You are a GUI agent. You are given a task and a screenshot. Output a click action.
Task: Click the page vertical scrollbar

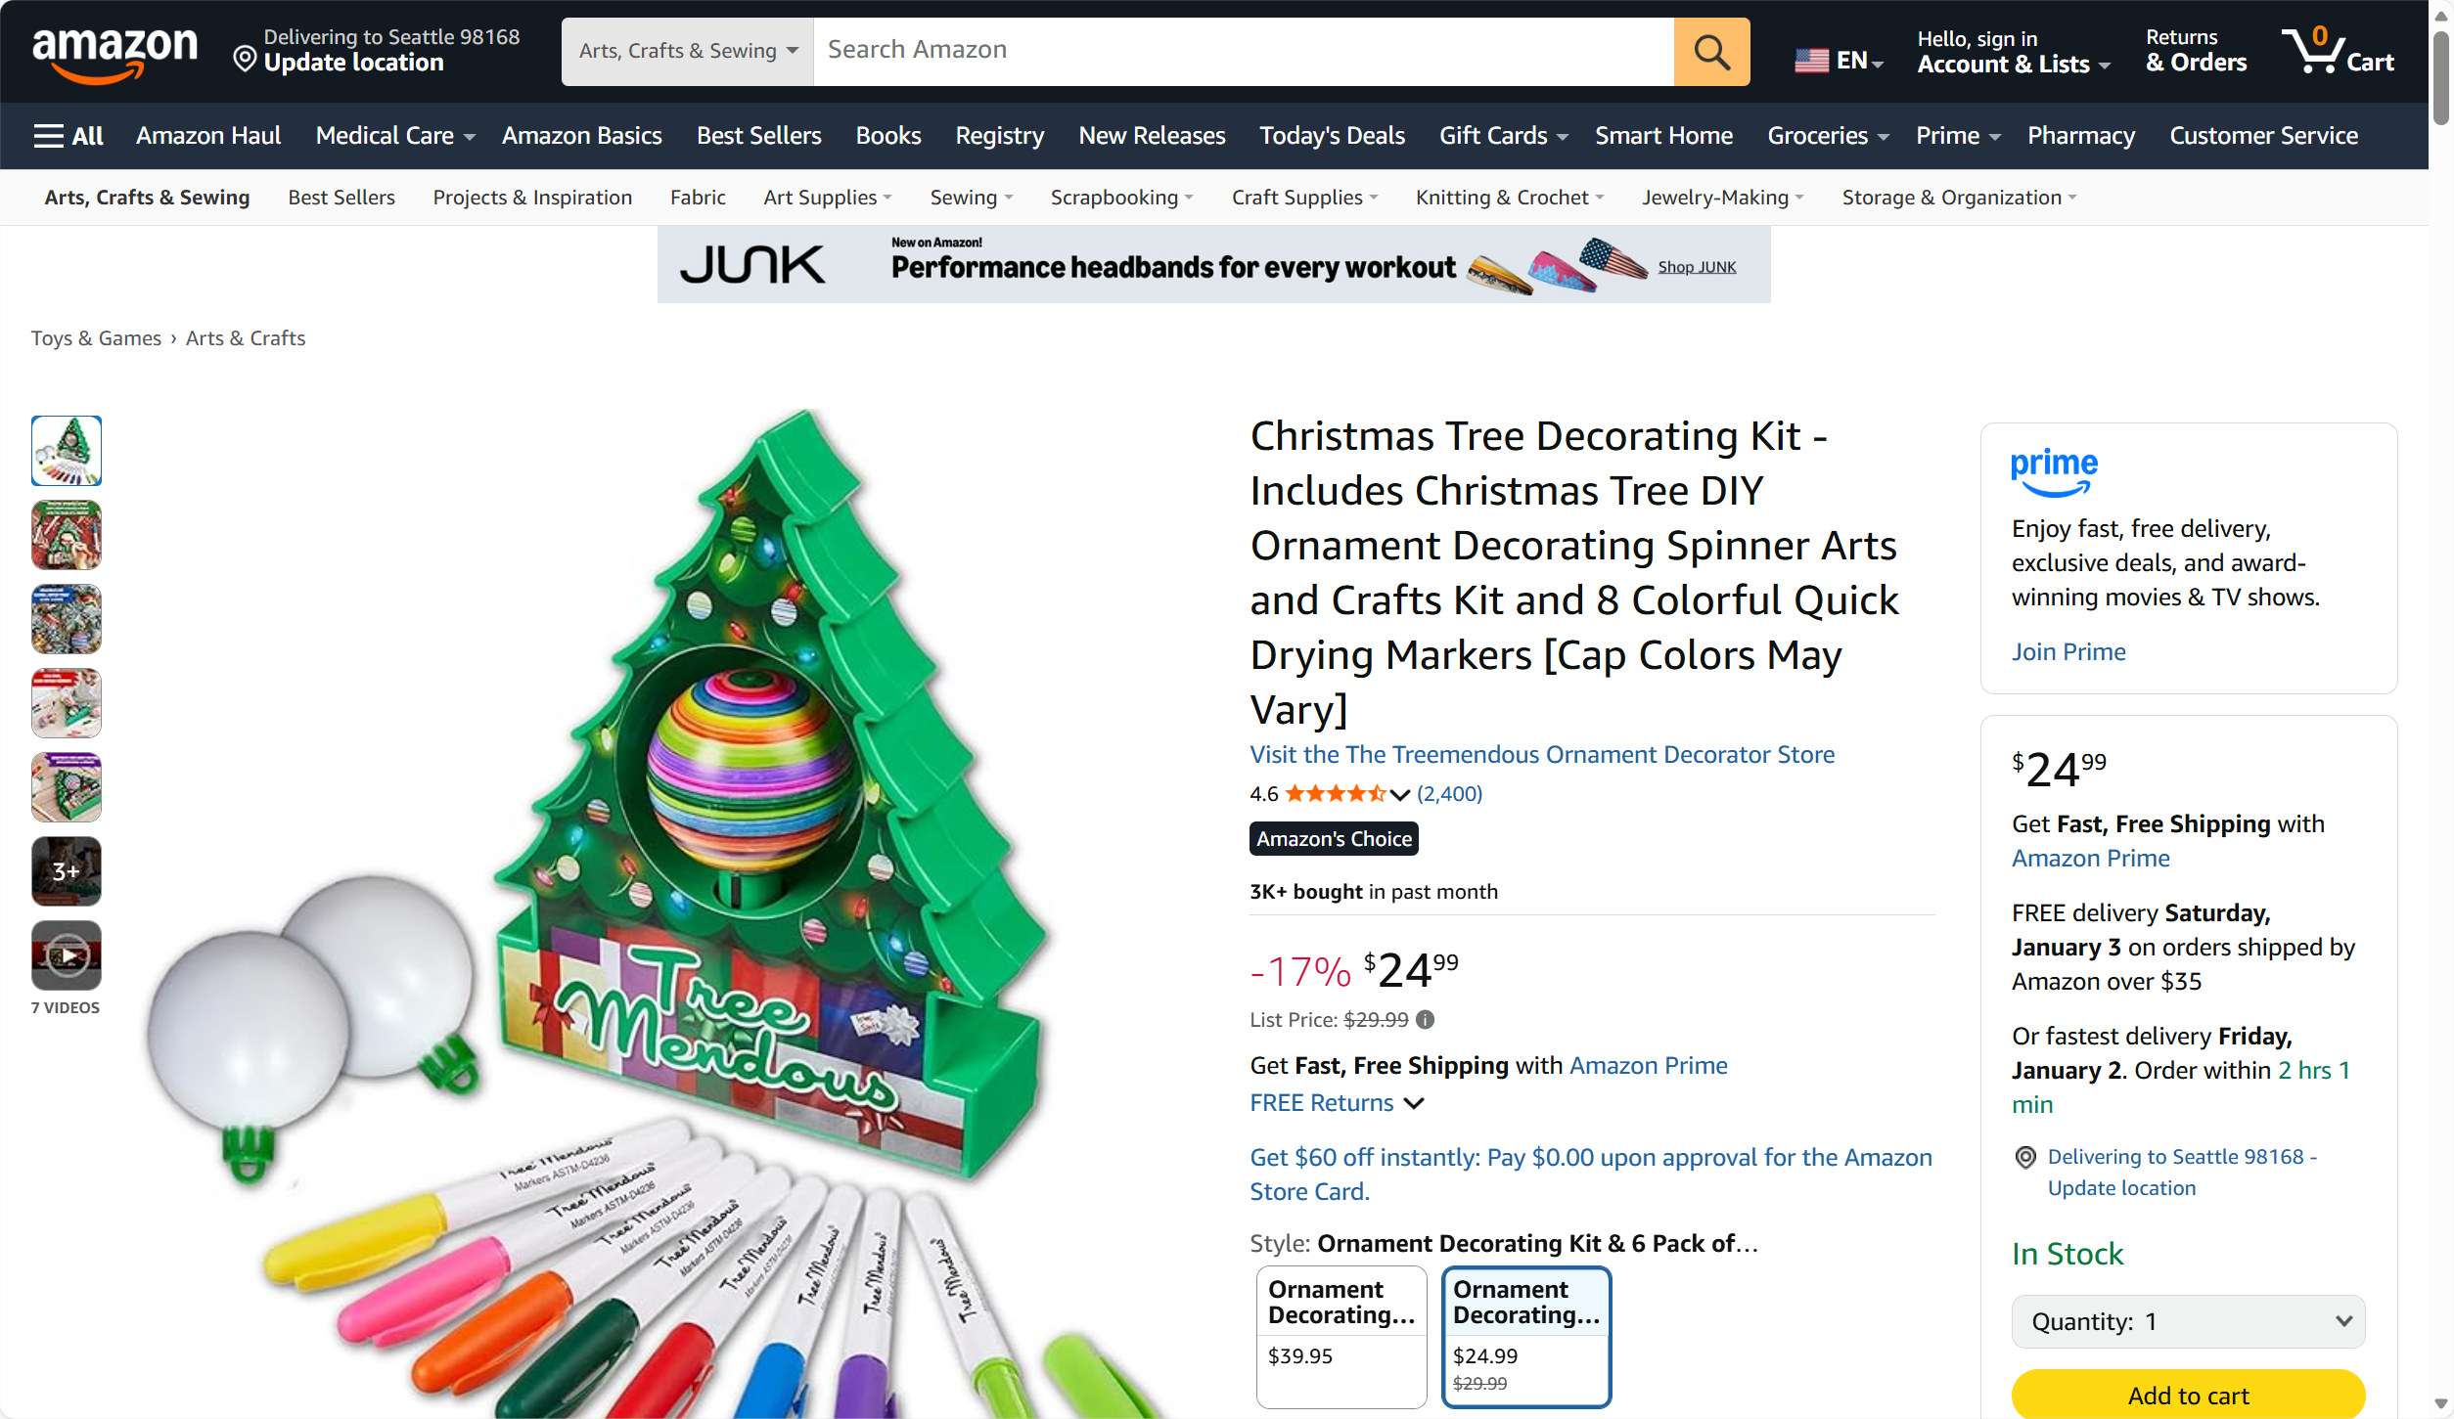(2441, 709)
